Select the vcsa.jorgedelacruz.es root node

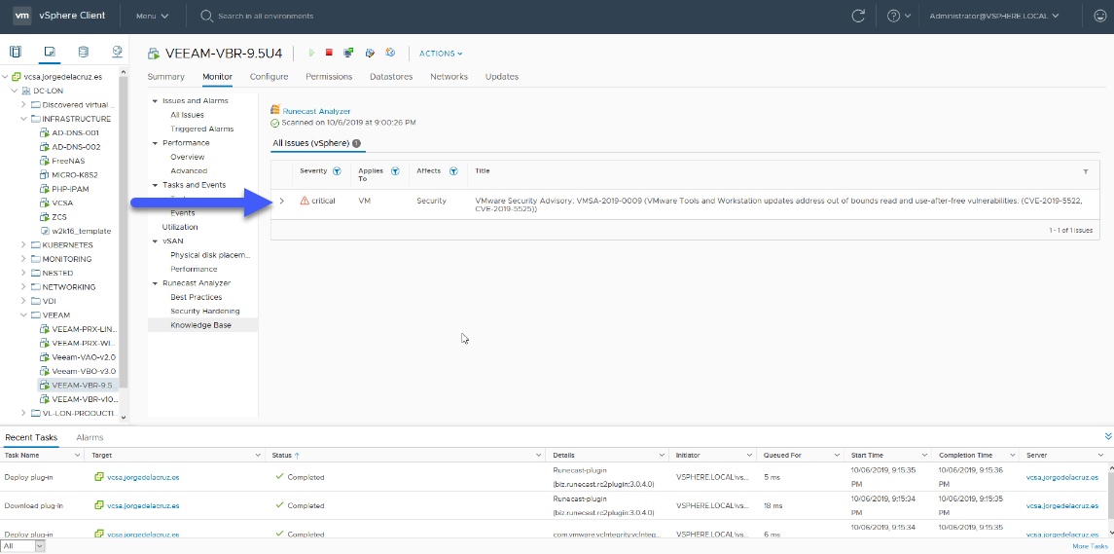point(62,77)
